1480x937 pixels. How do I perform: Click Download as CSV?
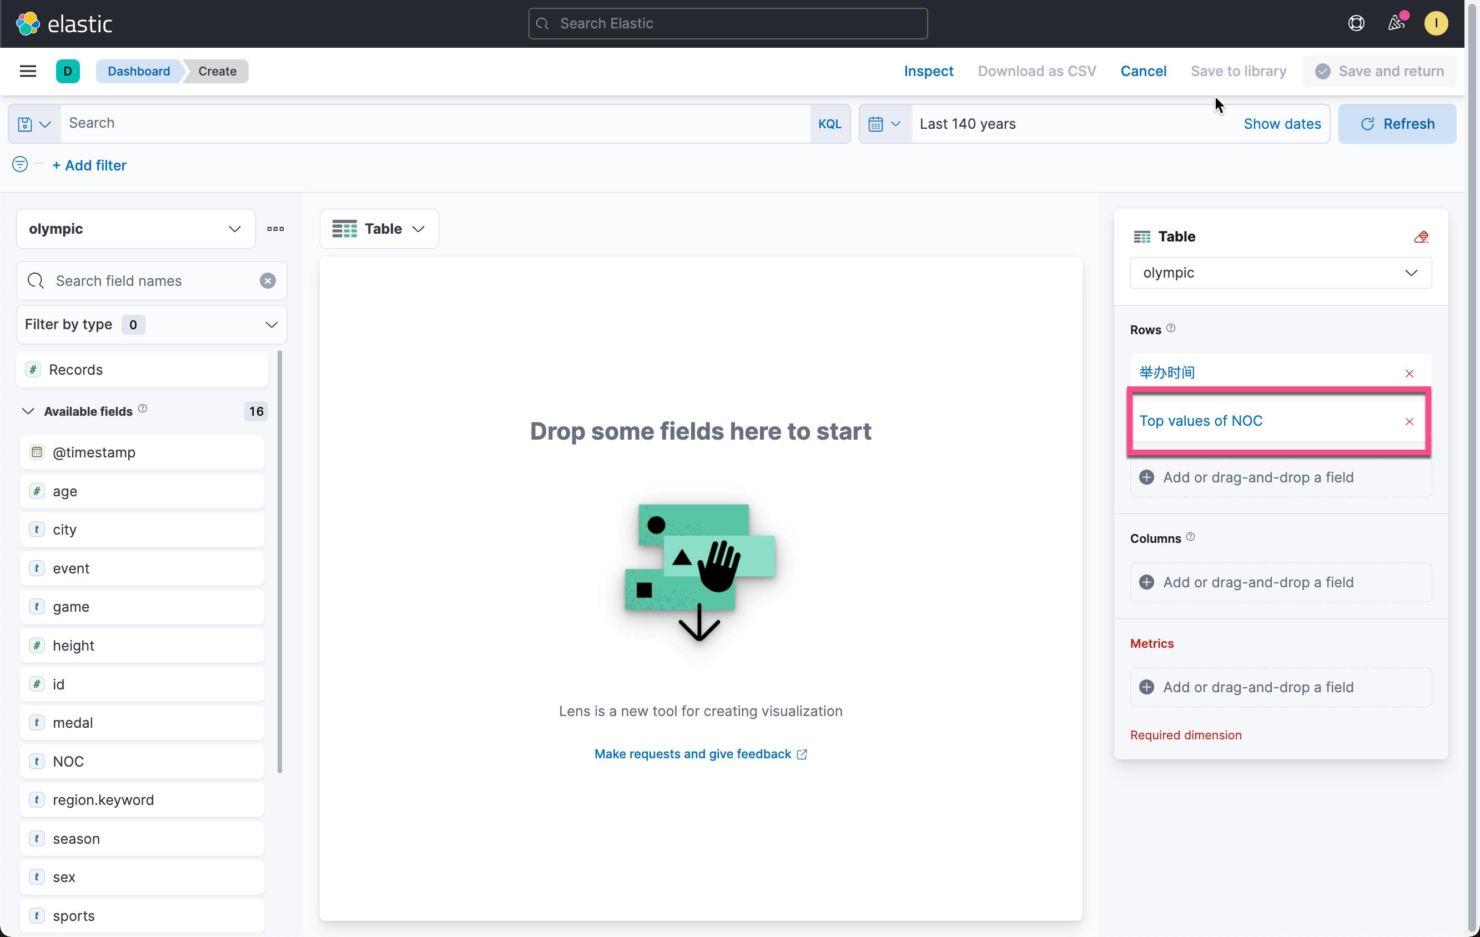[1037, 71]
